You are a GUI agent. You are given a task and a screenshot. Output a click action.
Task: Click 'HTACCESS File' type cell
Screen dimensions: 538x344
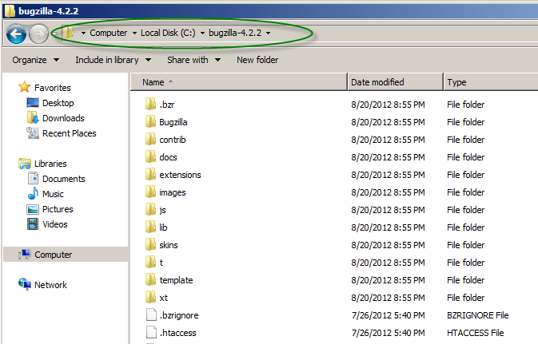tap(475, 333)
